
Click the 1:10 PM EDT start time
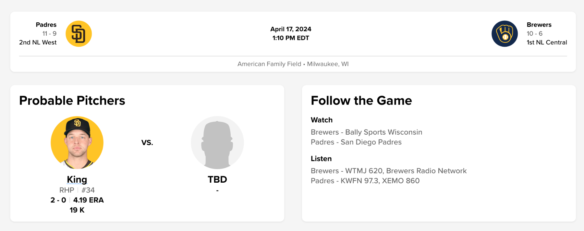point(291,38)
